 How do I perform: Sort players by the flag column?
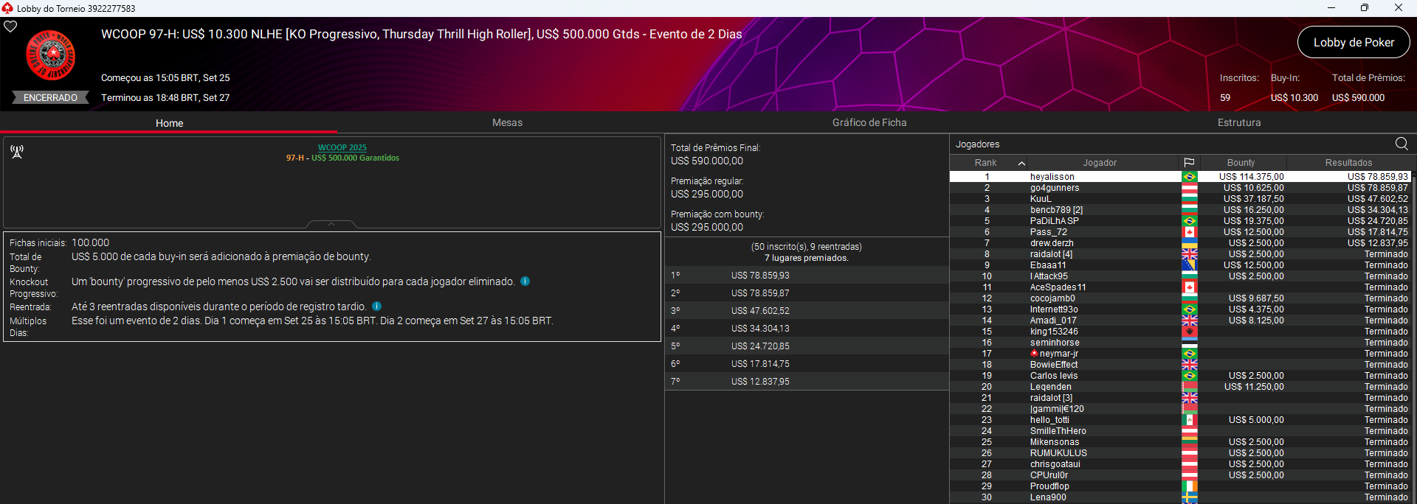[1189, 163]
